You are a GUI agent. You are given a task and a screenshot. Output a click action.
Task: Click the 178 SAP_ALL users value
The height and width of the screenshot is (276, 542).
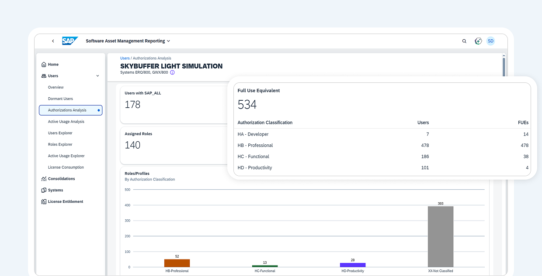coord(132,105)
